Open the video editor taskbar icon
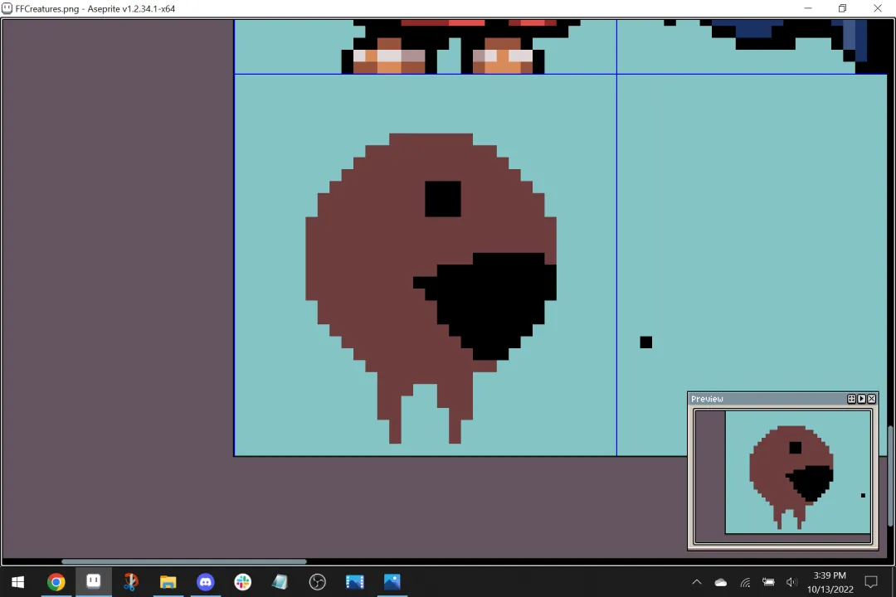Image resolution: width=896 pixels, height=597 pixels. click(x=354, y=582)
